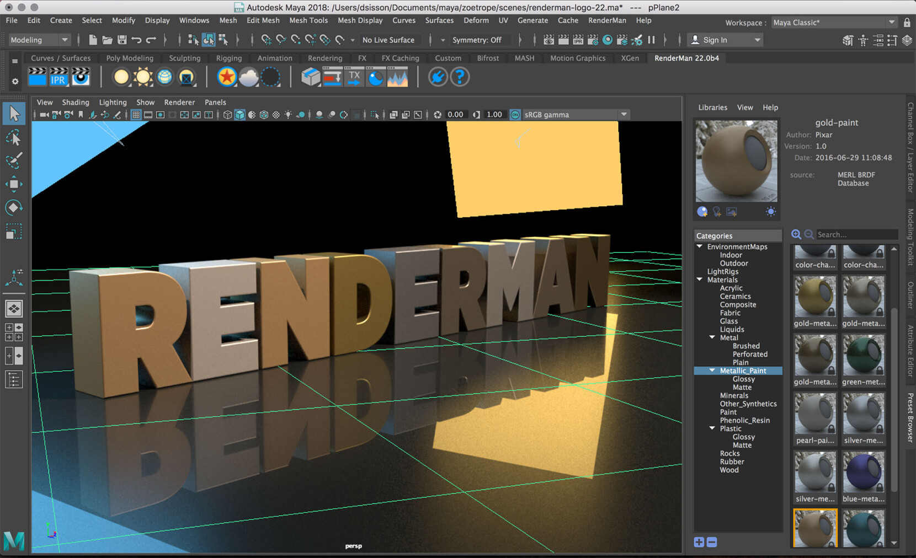Select the green-metallic material thumbnail

click(863, 356)
